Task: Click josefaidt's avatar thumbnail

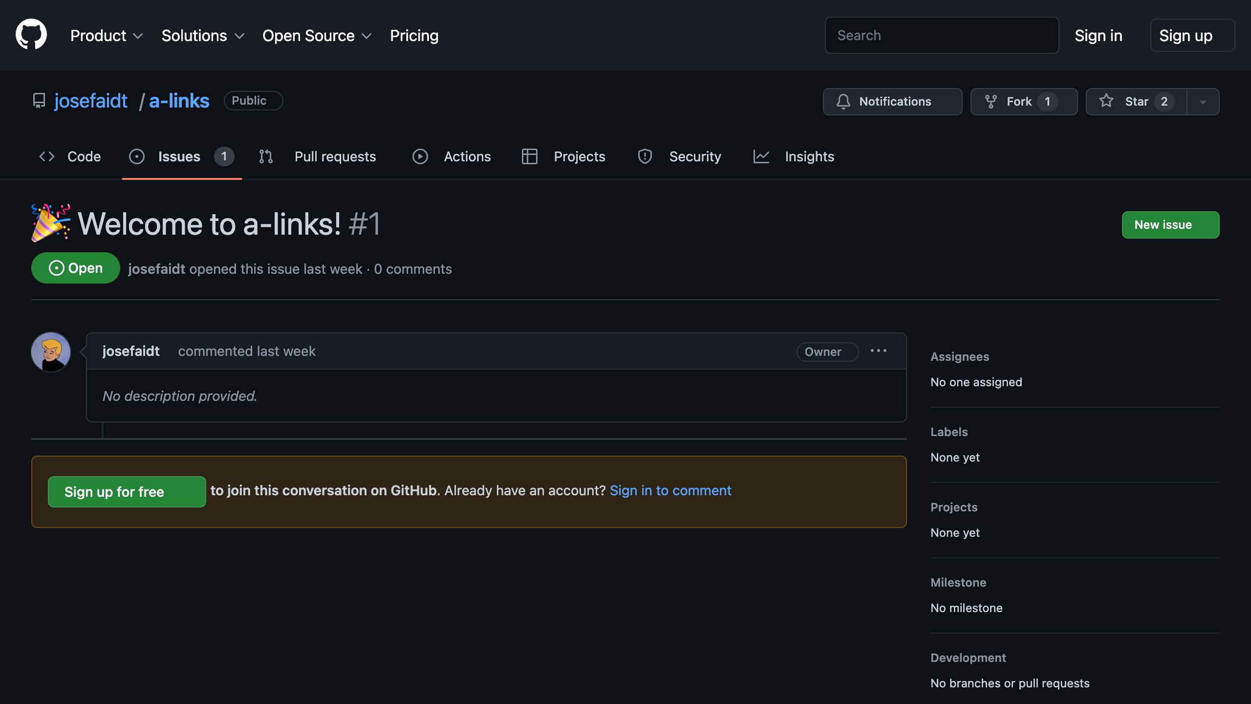Action: 51,352
